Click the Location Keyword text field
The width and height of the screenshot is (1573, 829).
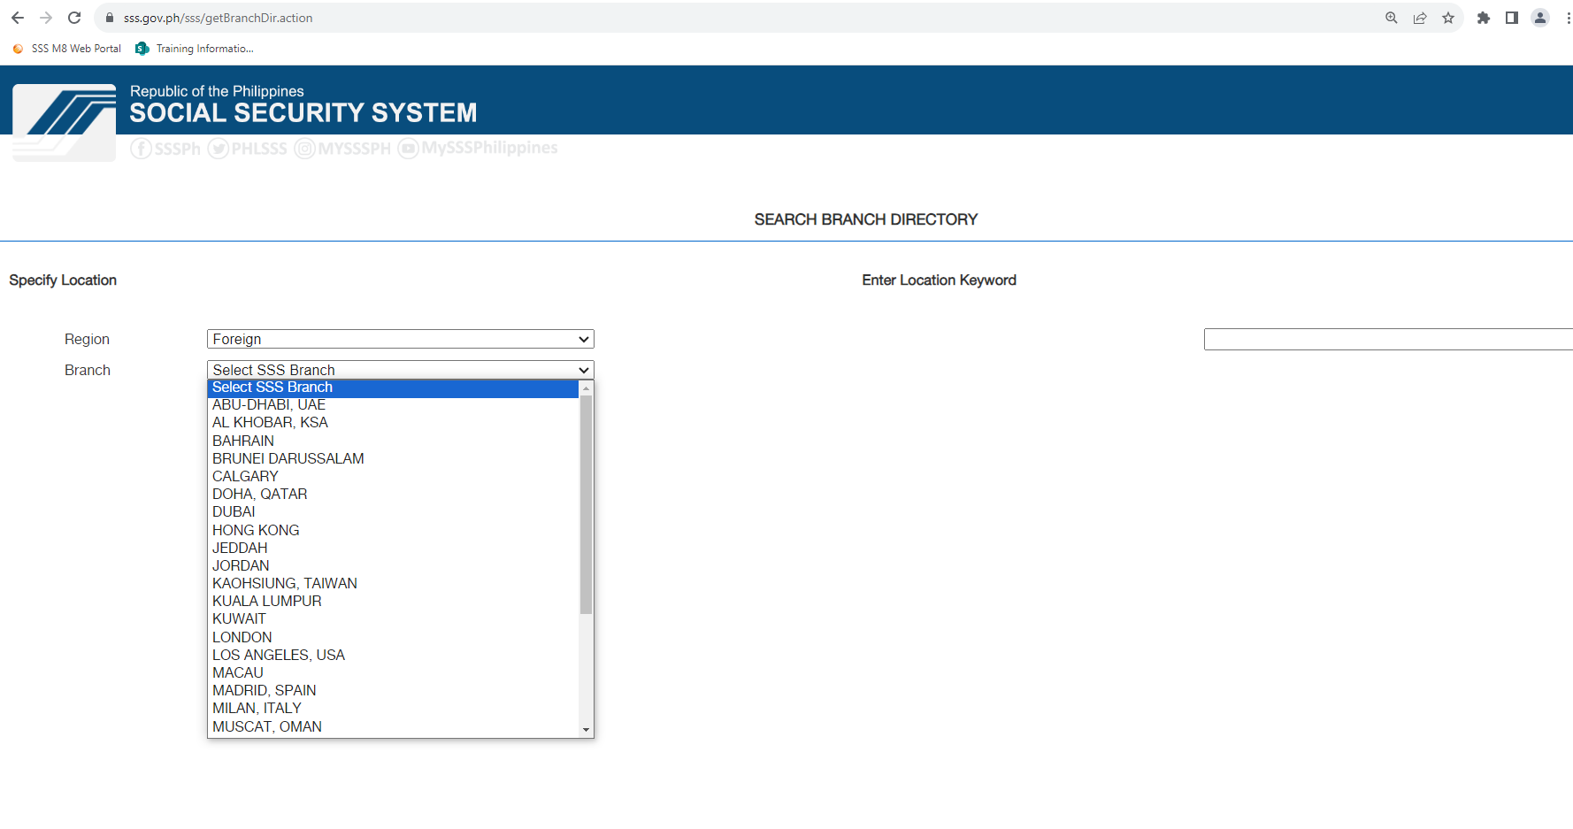tap(1387, 340)
